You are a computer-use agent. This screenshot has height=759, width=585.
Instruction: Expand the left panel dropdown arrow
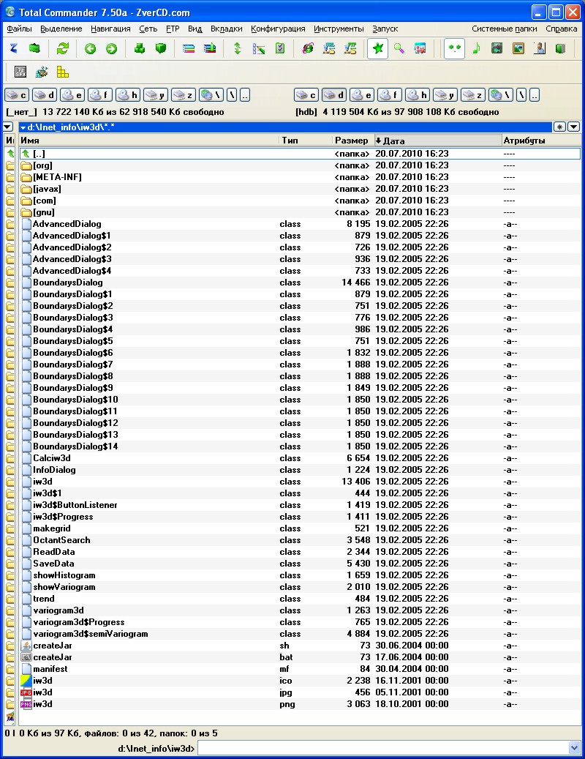pyautogui.click(x=8, y=127)
